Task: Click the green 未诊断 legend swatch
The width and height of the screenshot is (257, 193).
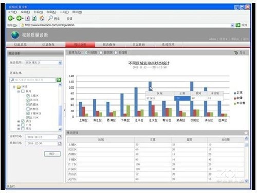Action: 235,103
